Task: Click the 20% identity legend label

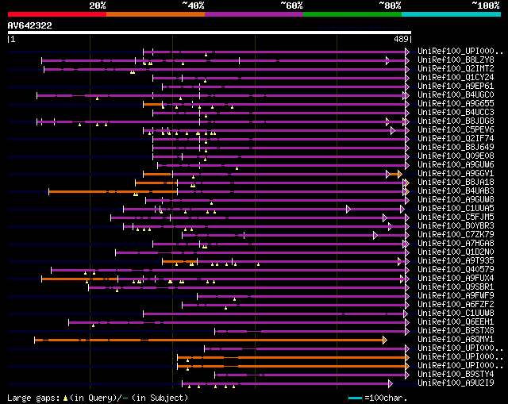Action: (x=98, y=6)
